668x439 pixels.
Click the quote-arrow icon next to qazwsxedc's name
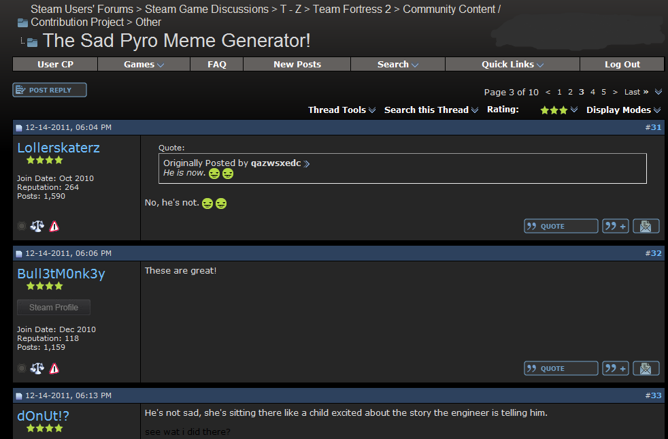(307, 163)
